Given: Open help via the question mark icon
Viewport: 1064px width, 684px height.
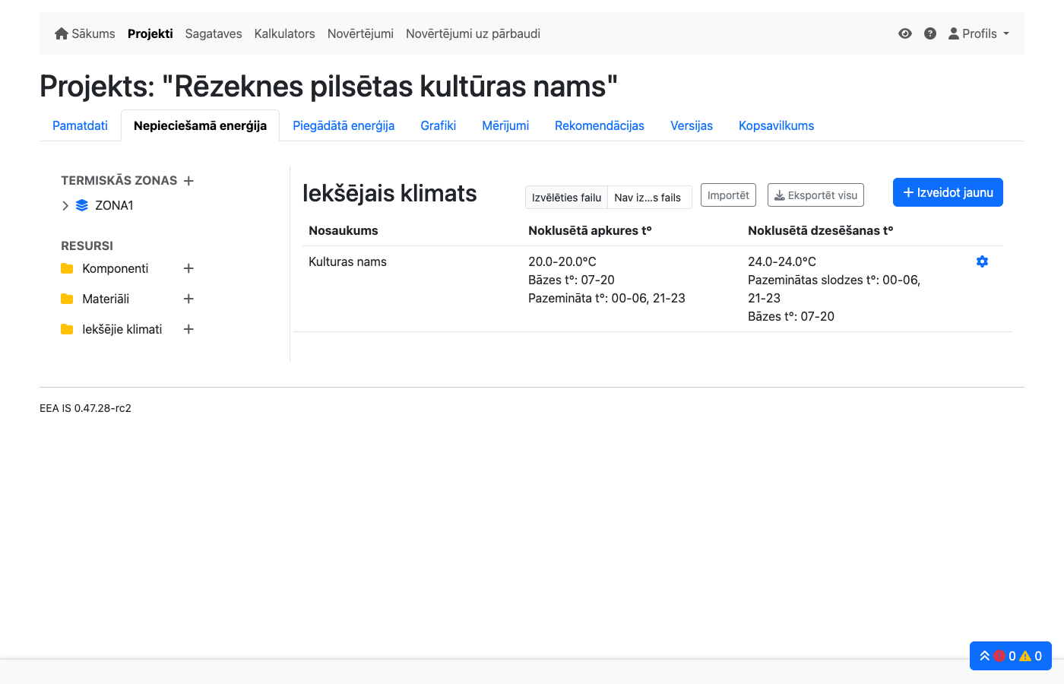Looking at the screenshot, I should point(930,33).
